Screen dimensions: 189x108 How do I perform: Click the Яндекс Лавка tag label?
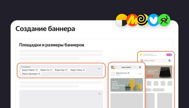coord(76,70)
